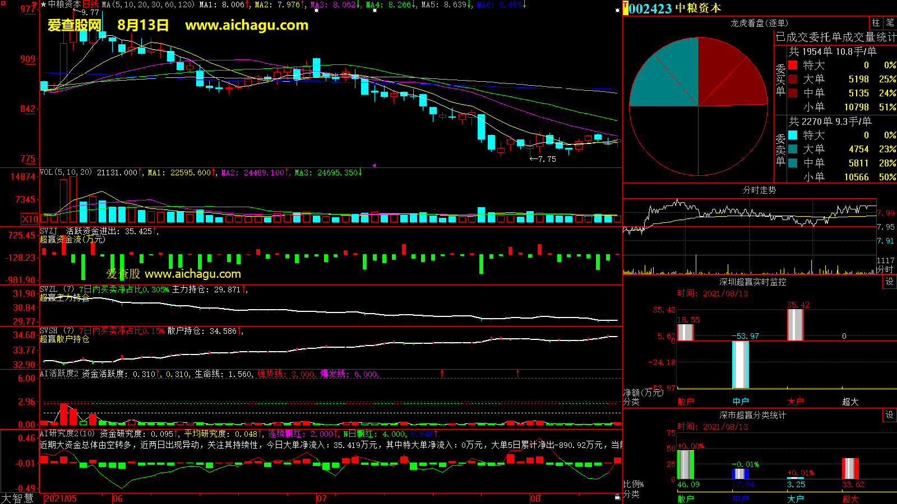
Task: Click the yellow T marker beside 002423
Action: tap(625, 8)
